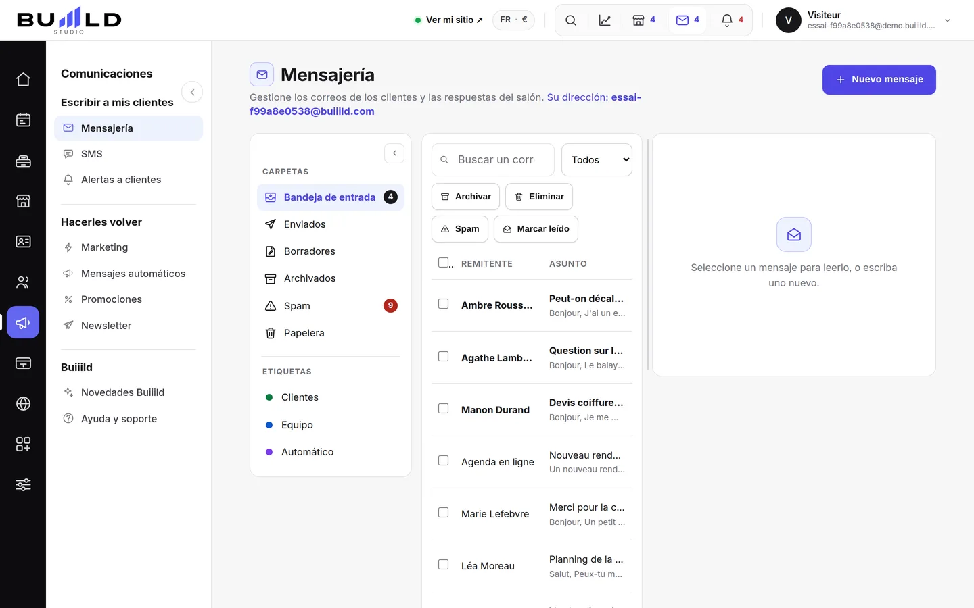Viewport: 974px width, 608px height.
Task: Open the notifications bell icon
Action: point(732,20)
